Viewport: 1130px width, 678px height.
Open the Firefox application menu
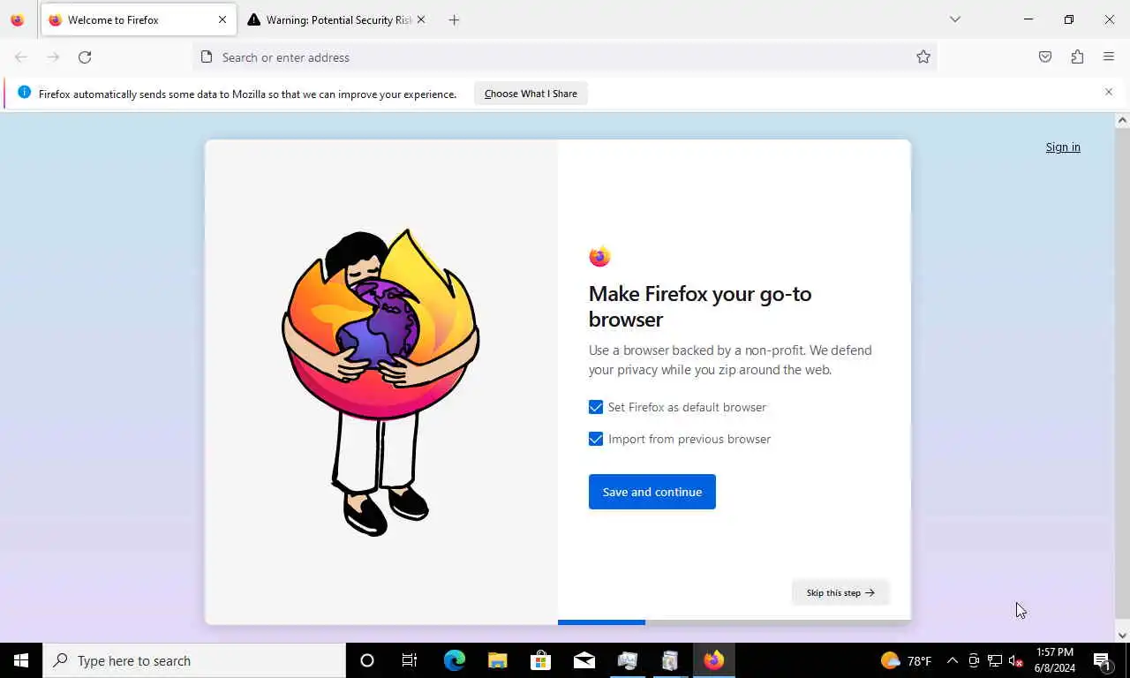(x=1109, y=57)
